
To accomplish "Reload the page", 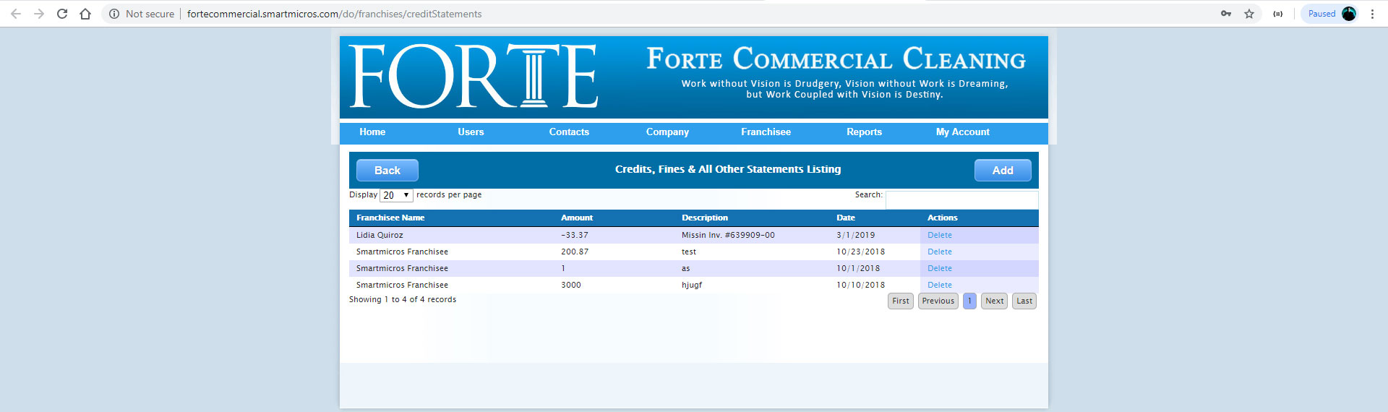I will 62,14.
